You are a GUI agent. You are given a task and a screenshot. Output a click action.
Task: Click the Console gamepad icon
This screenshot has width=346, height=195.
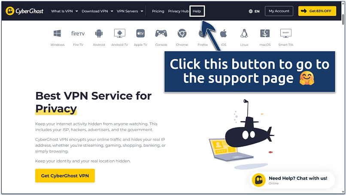click(161, 33)
